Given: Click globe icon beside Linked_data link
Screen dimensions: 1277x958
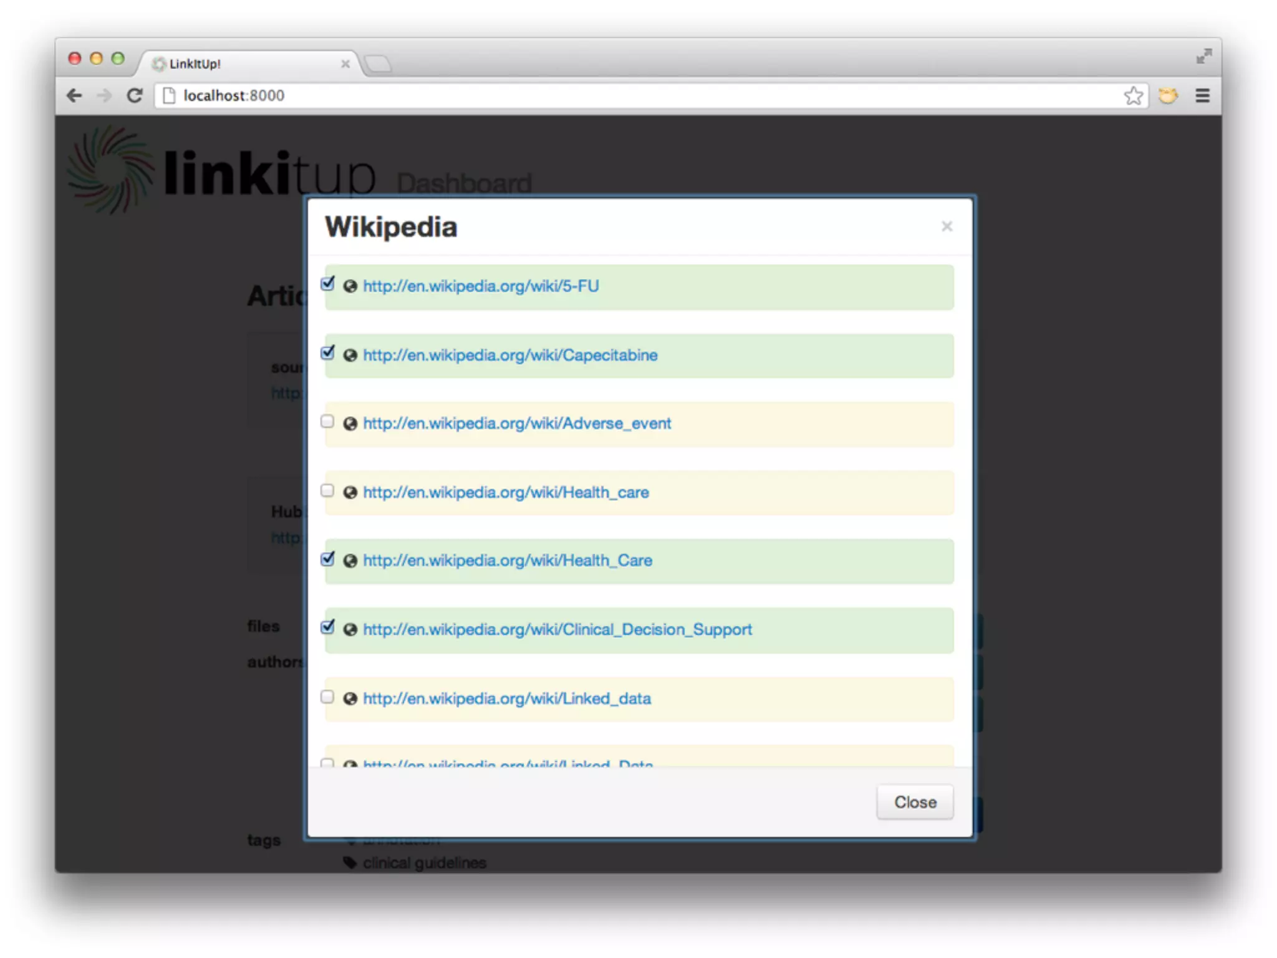Looking at the screenshot, I should pyautogui.click(x=350, y=699).
